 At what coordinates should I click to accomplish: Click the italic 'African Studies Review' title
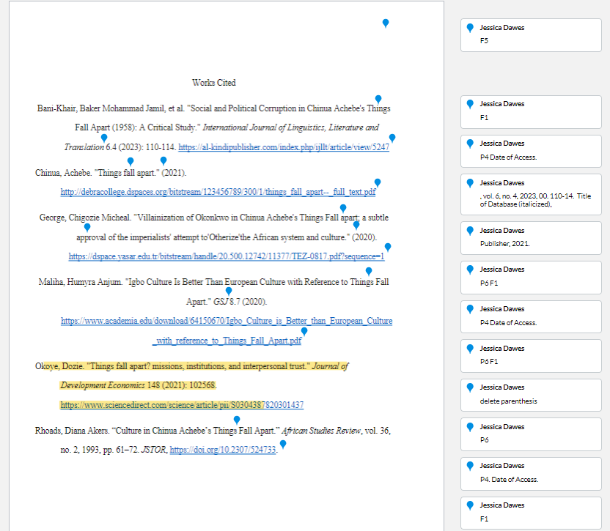[321, 431]
